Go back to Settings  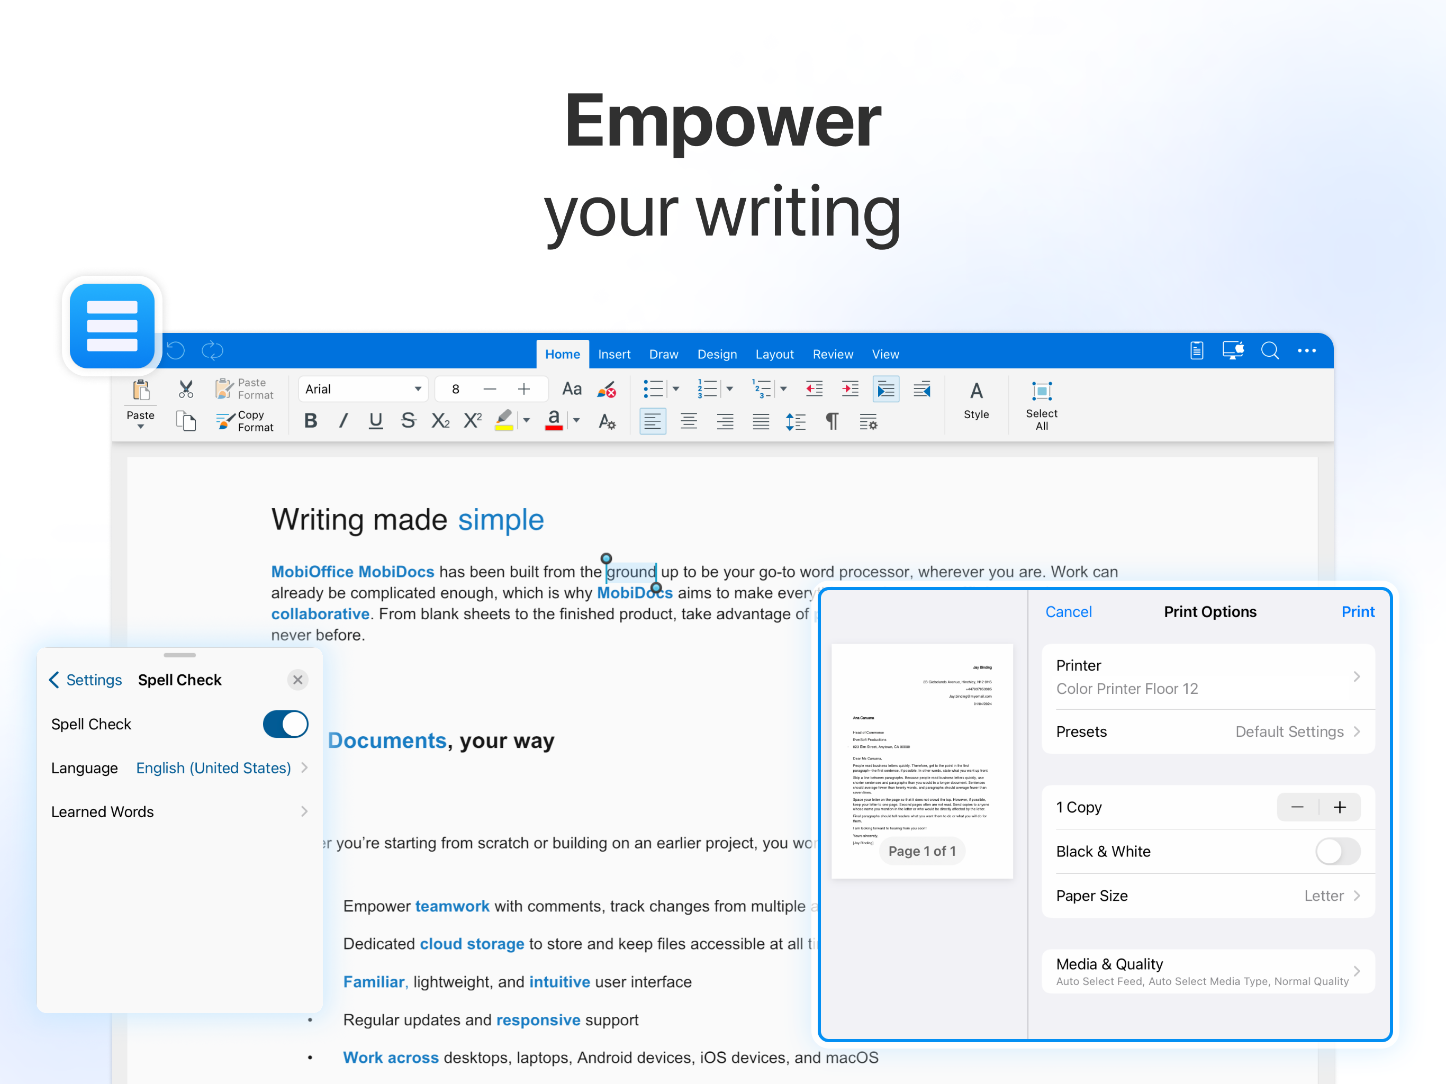coord(86,680)
